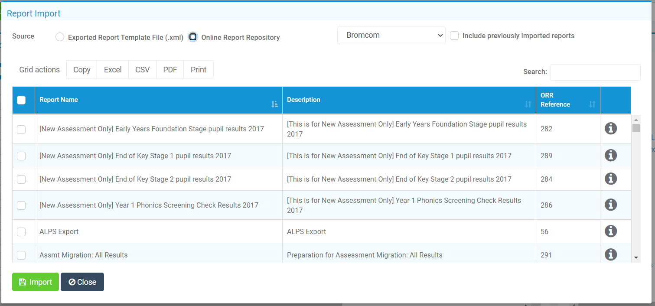Open the Bromcom repository dropdown
This screenshot has height=306, width=655.
(x=391, y=35)
